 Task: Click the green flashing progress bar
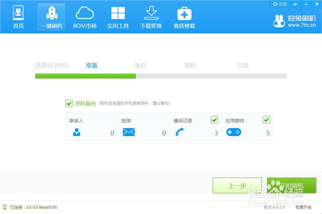[x=86, y=76]
